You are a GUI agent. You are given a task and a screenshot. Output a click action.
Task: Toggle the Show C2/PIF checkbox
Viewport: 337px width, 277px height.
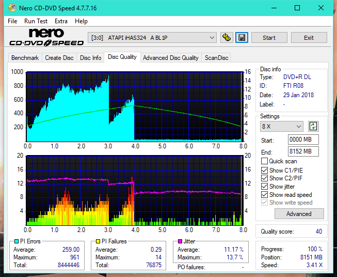point(264,178)
